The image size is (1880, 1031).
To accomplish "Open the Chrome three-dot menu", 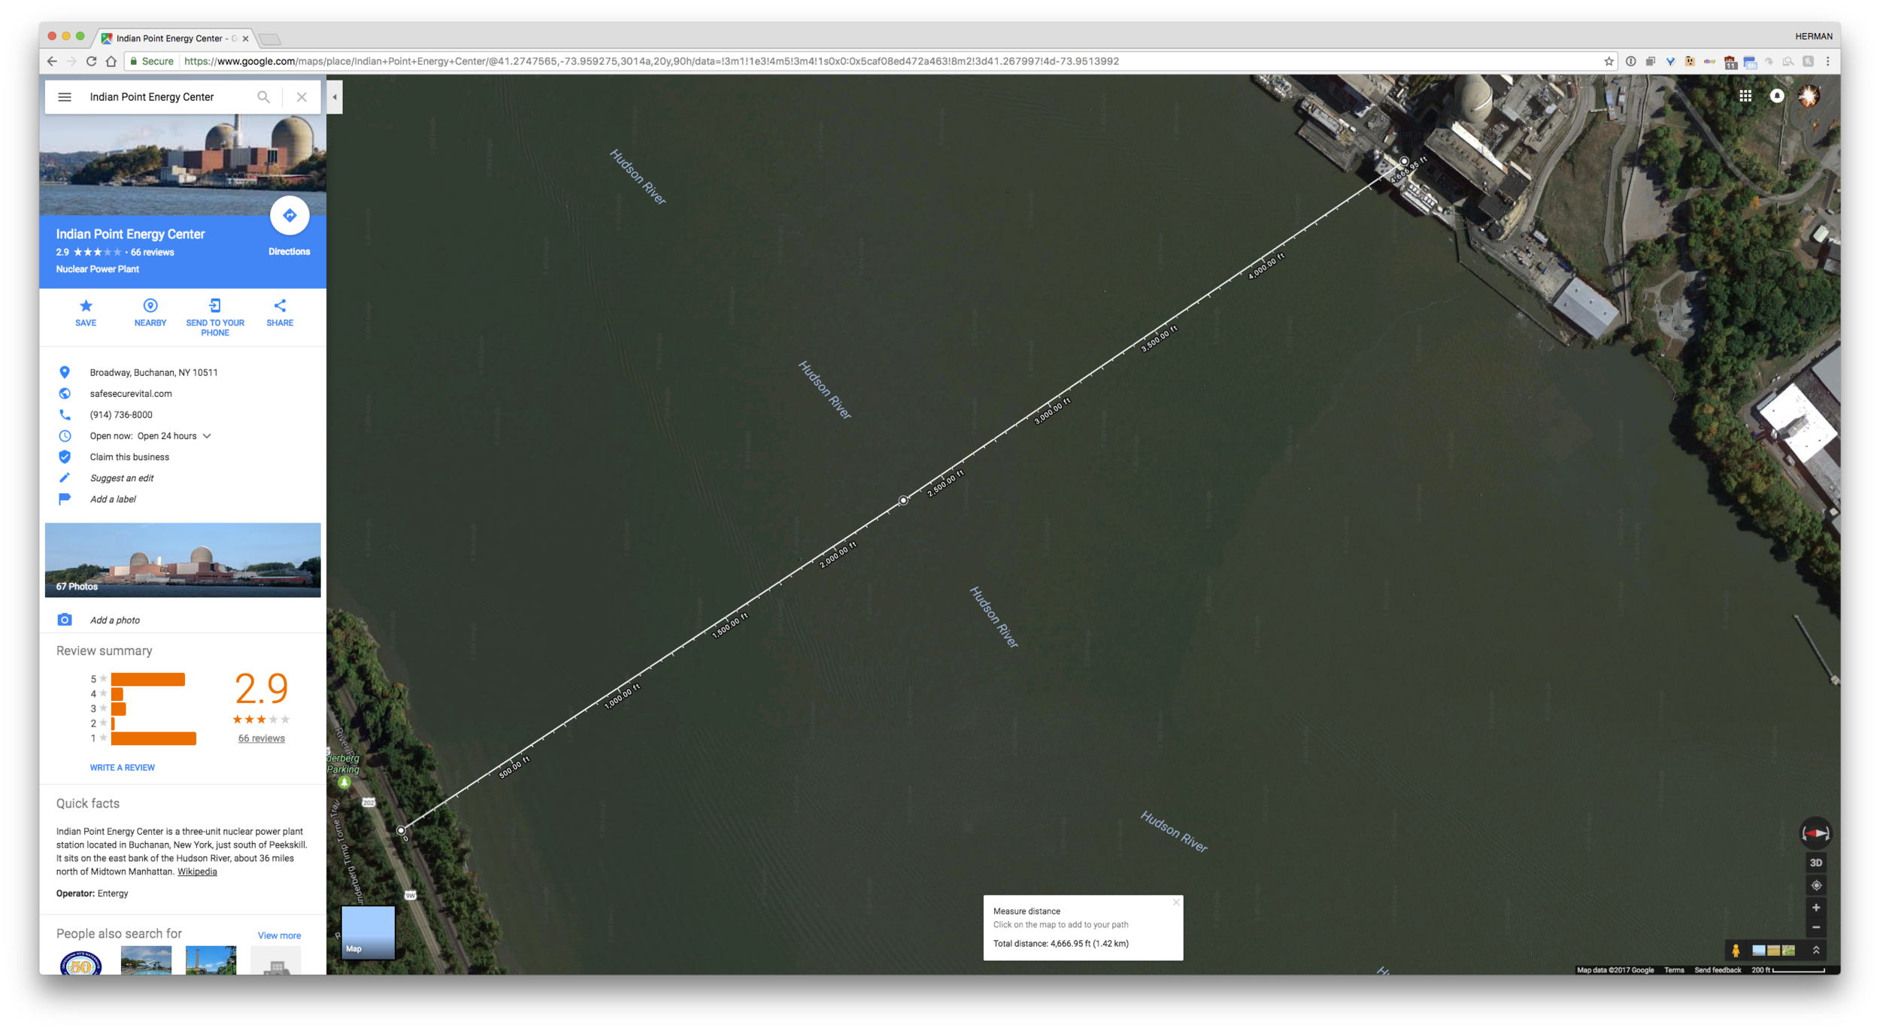I will coord(1828,62).
